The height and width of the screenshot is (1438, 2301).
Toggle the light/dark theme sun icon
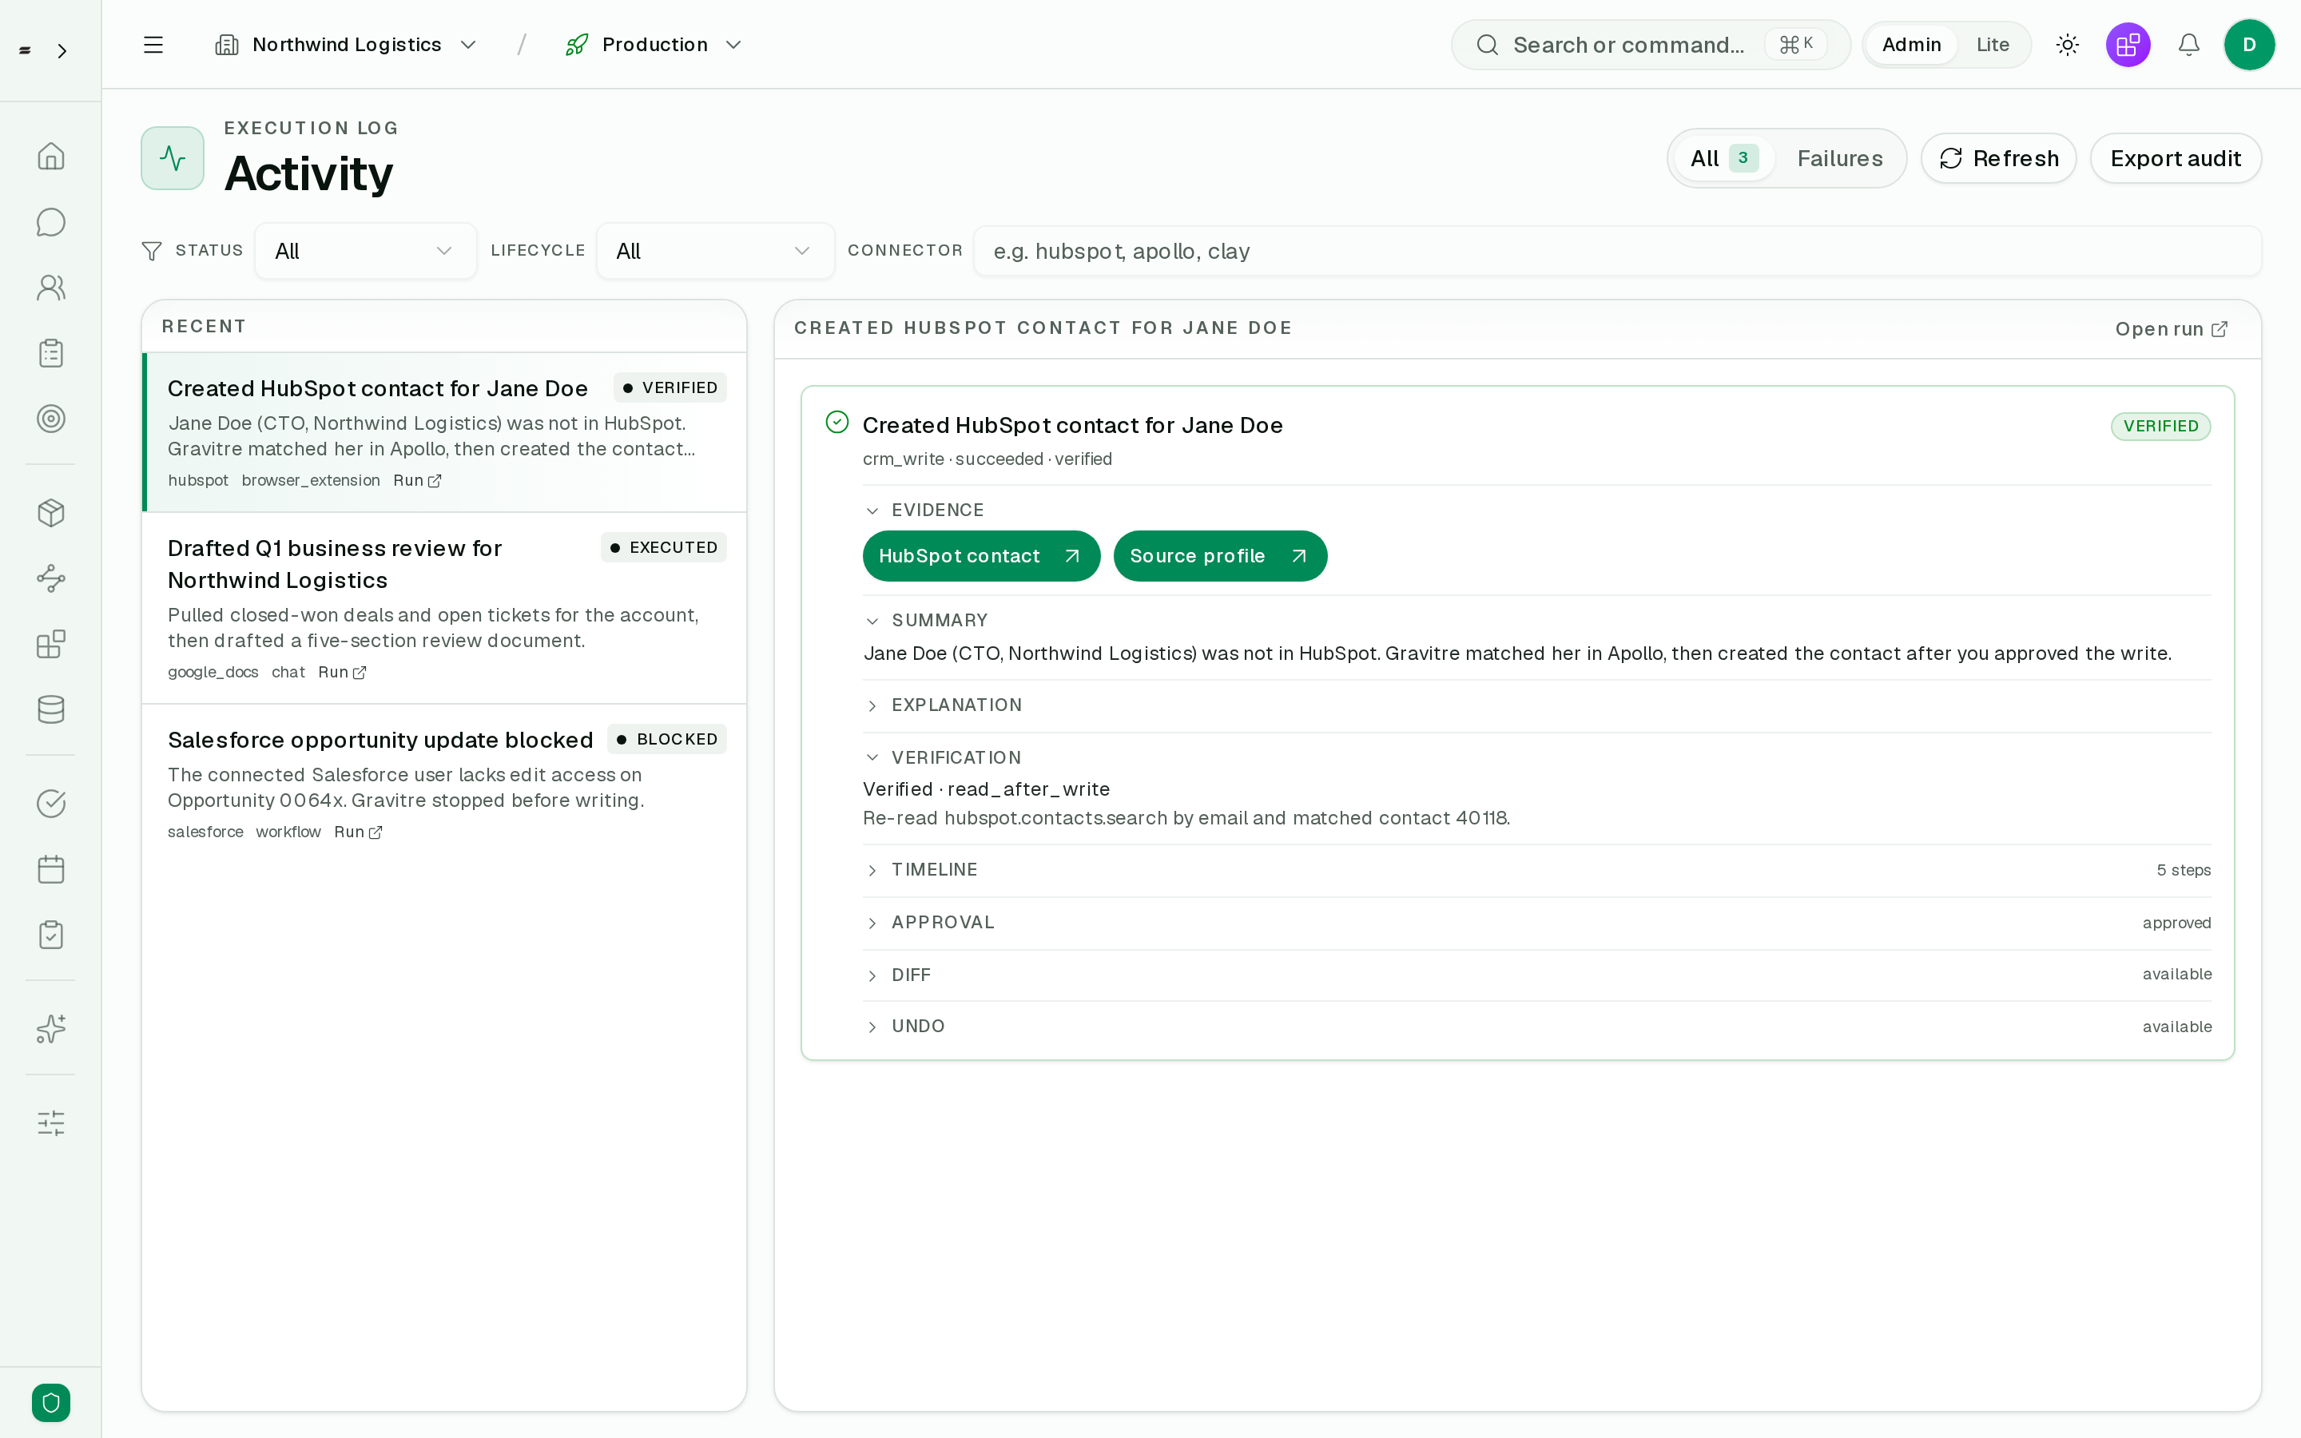click(x=2067, y=45)
